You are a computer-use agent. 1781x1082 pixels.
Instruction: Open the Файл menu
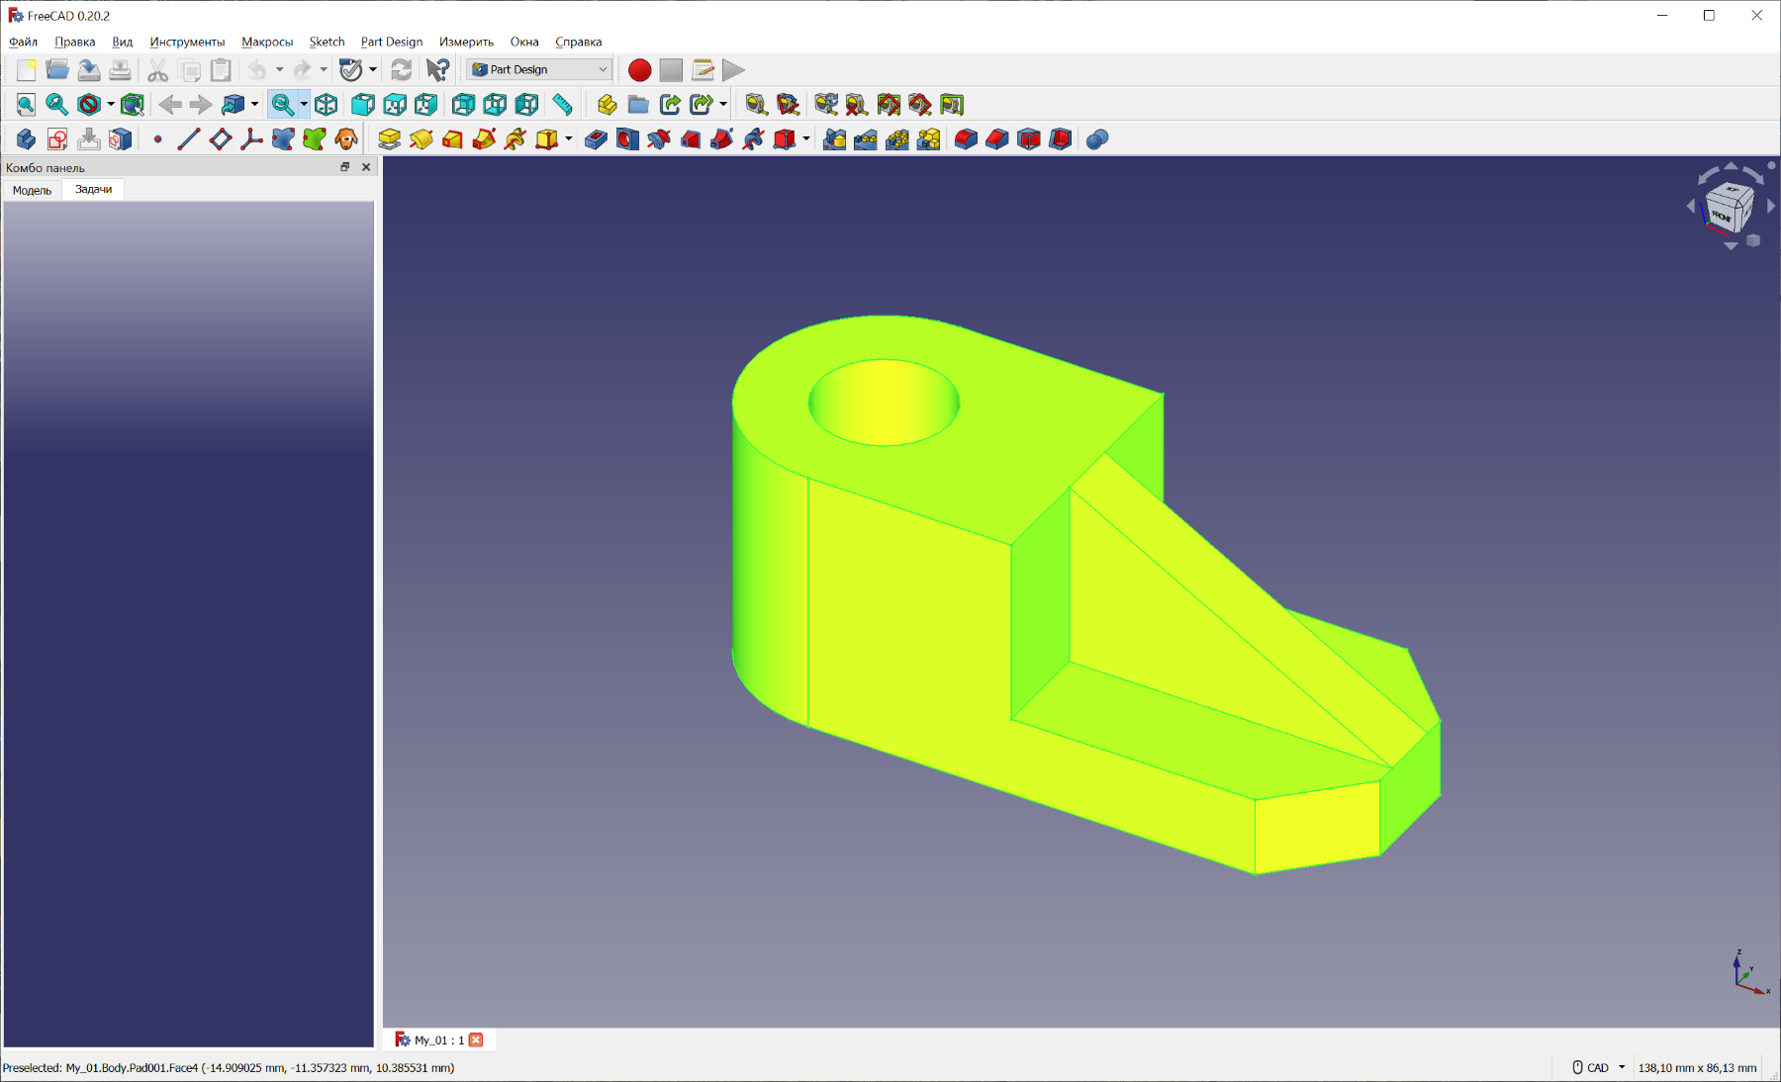tap(23, 42)
